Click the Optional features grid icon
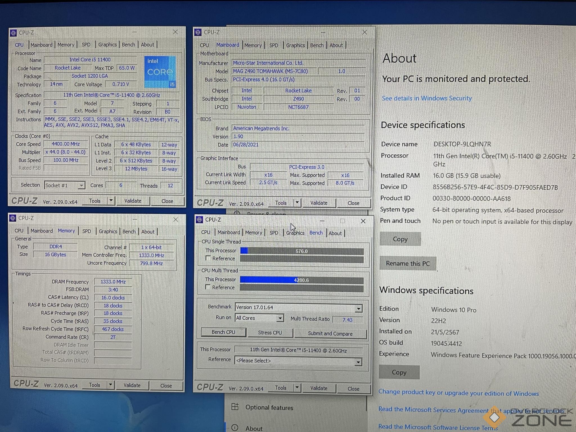 click(x=235, y=407)
